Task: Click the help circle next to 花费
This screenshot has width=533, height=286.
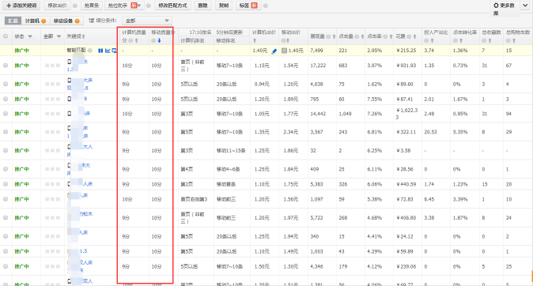Action: pos(410,36)
